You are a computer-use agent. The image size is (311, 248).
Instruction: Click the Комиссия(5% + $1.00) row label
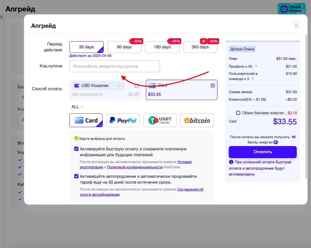coord(247,99)
